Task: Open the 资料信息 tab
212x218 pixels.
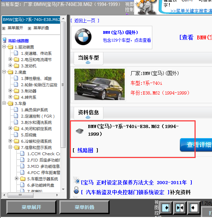Action: point(88,113)
